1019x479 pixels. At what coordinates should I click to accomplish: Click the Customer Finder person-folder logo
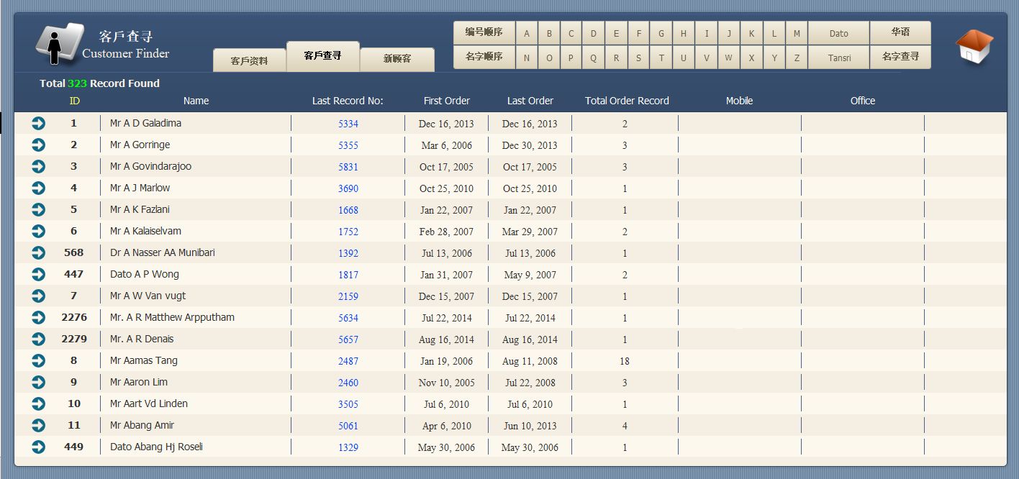[59, 45]
